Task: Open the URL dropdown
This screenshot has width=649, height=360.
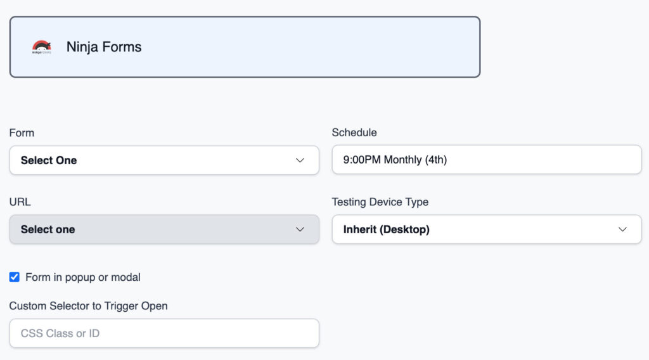Action: [x=164, y=229]
